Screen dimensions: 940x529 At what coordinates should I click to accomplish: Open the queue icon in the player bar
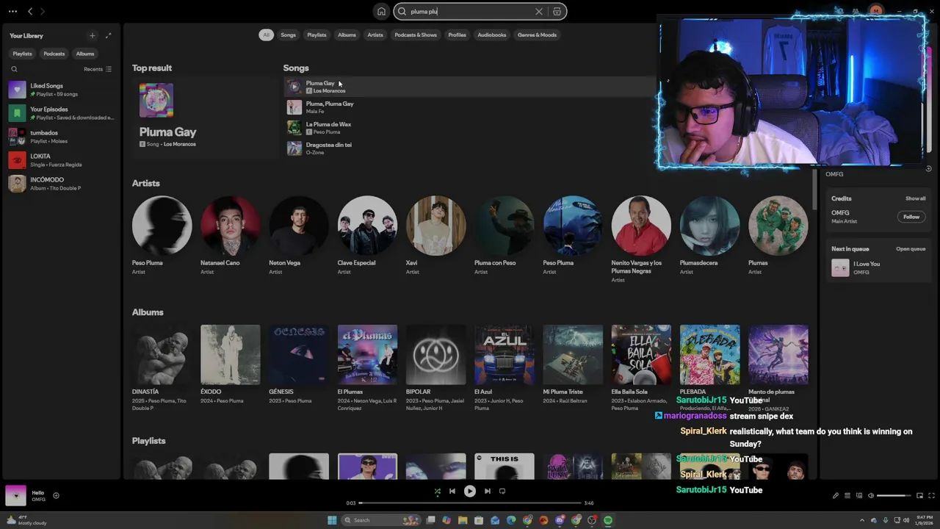tap(847, 495)
